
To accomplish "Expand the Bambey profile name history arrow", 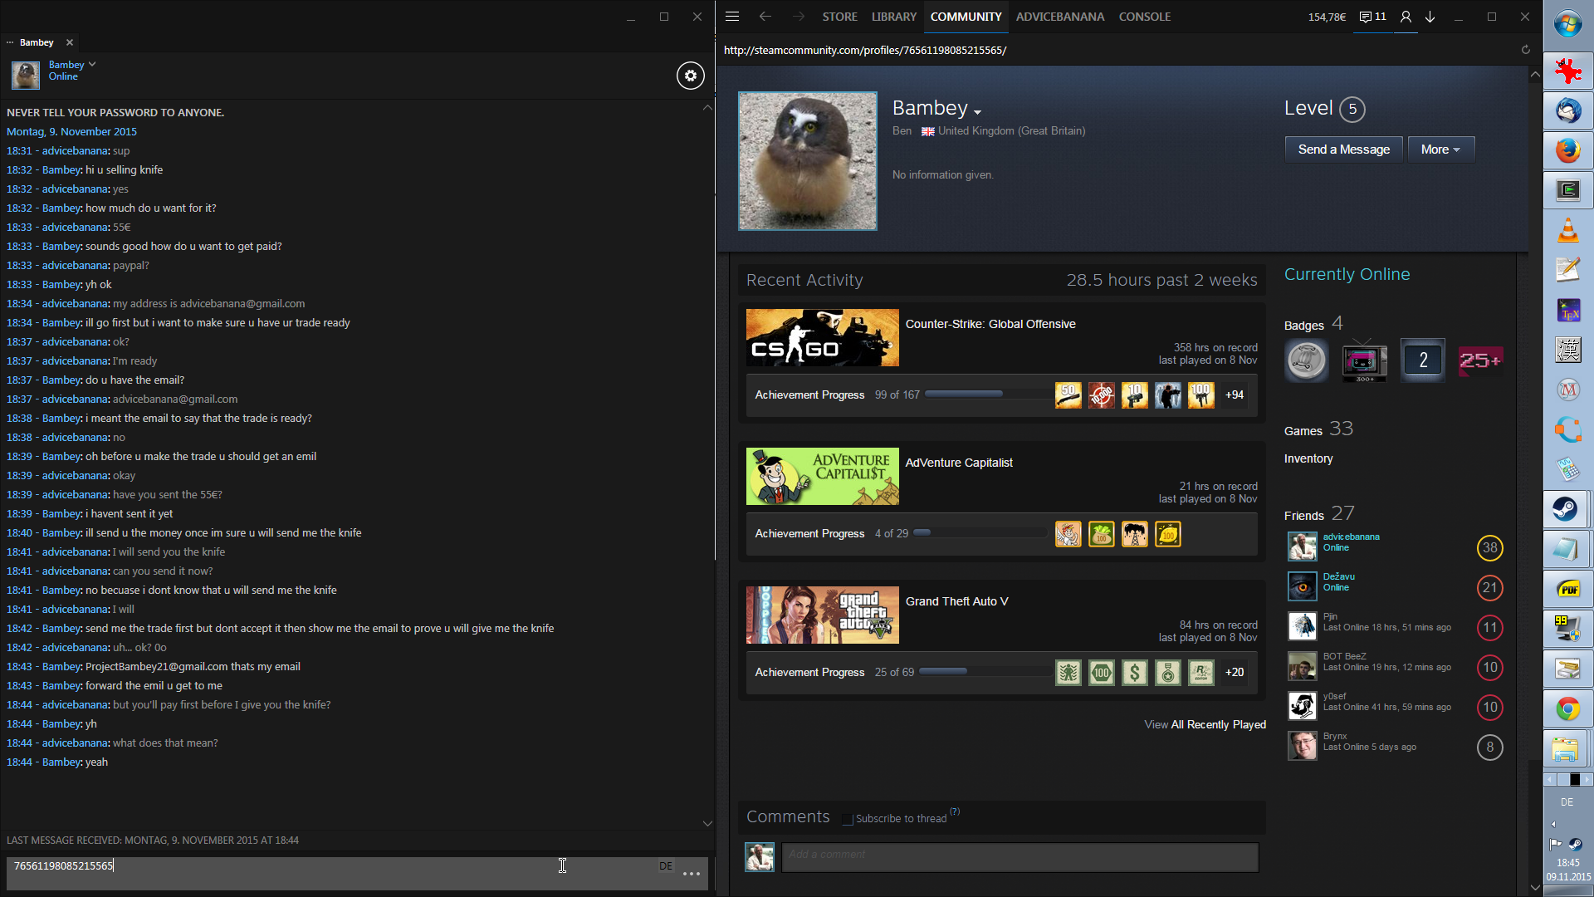I will click(978, 112).
